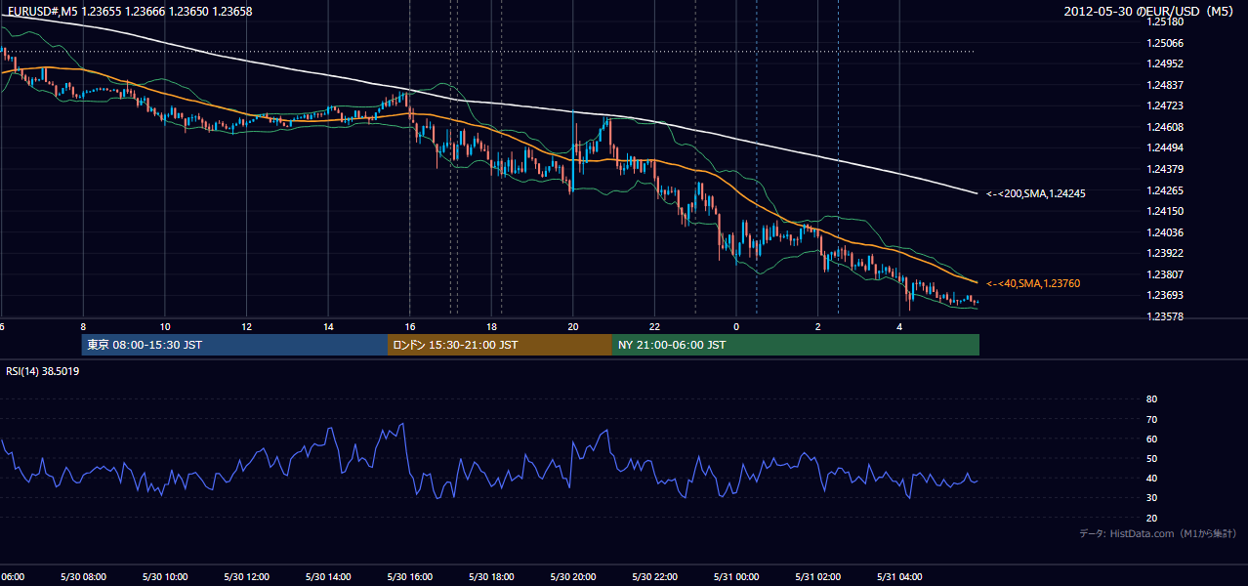This screenshot has height=586, width=1248.
Task: Click price level 1.24265 on the price axis
Action: pyautogui.click(x=1164, y=190)
